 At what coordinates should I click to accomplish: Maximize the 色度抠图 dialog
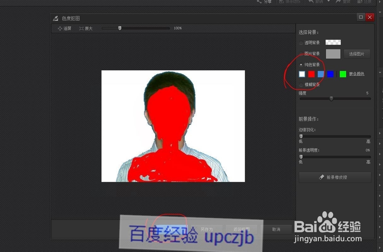point(361,17)
